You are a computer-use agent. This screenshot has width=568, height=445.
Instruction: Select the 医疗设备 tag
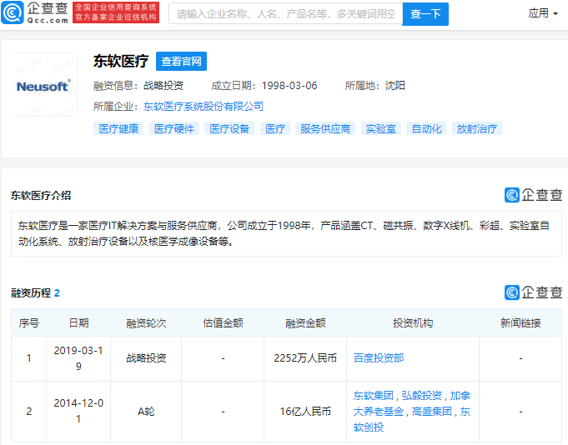pos(229,129)
